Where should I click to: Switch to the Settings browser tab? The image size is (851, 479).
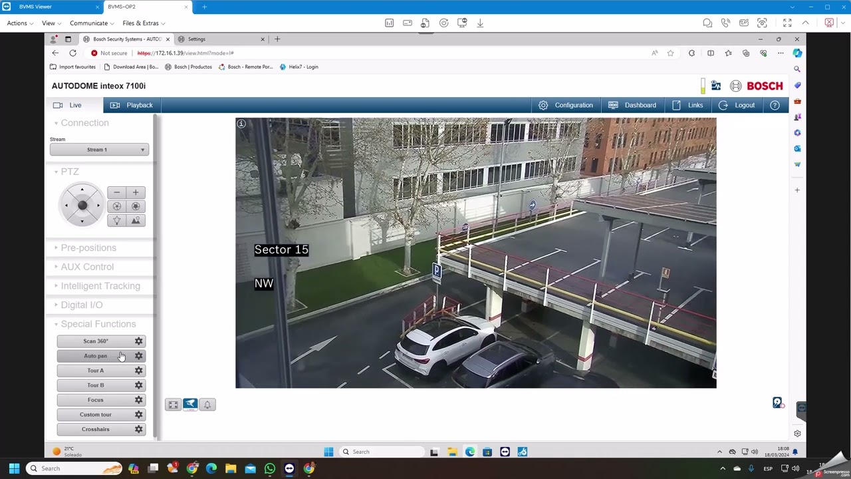tap(221, 39)
